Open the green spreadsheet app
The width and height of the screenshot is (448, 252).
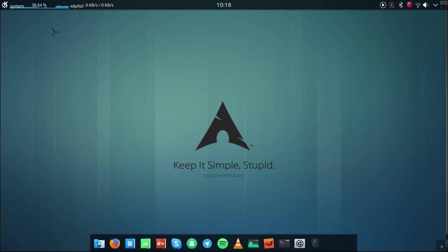click(146, 243)
